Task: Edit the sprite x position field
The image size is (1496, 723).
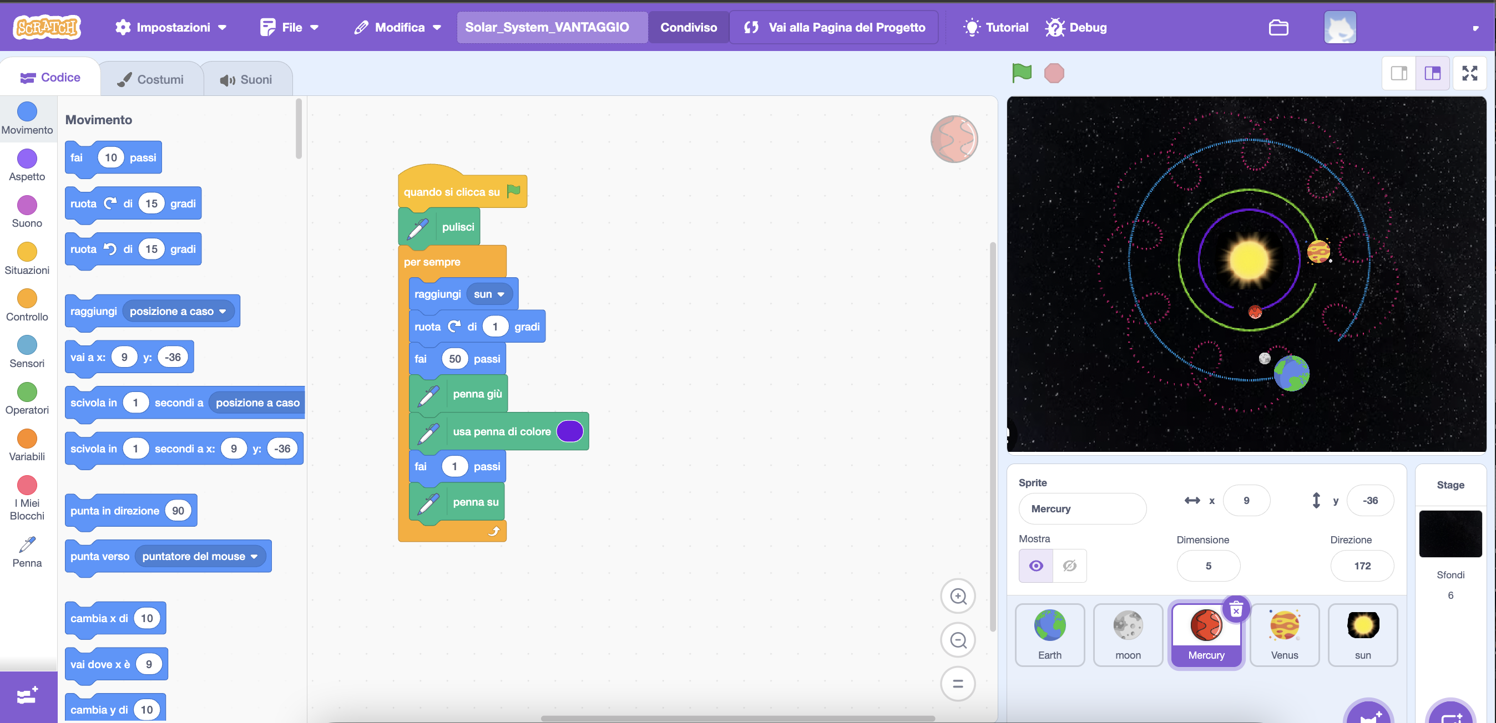Action: coord(1246,500)
